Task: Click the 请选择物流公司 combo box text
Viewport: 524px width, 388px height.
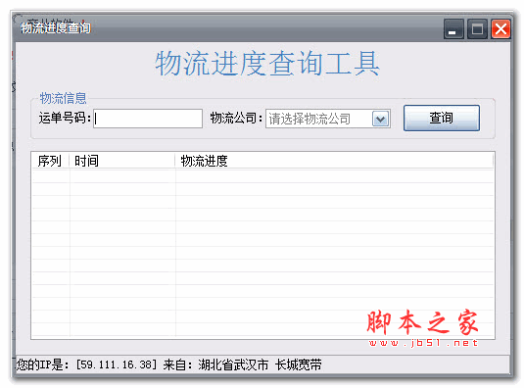Action: [310, 119]
